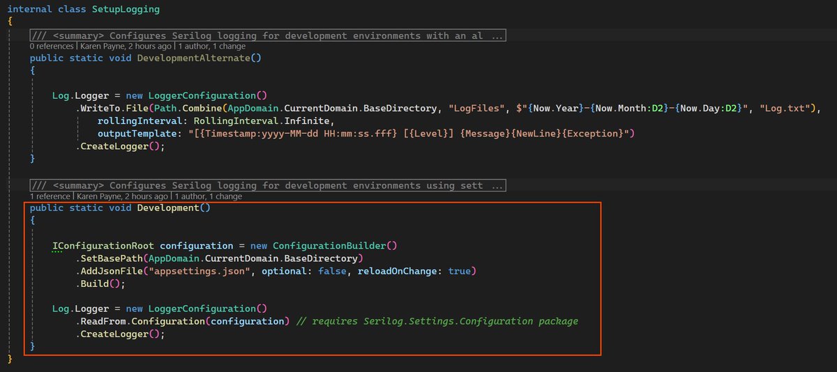The image size is (837, 372).
Task: Click the "false" literal
Action: click(332, 271)
